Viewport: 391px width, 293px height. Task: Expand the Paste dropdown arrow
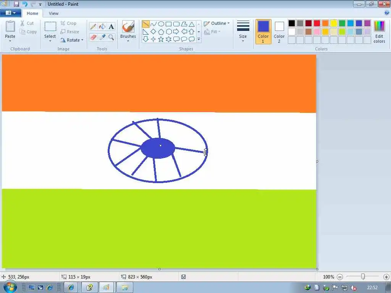click(10, 41)
